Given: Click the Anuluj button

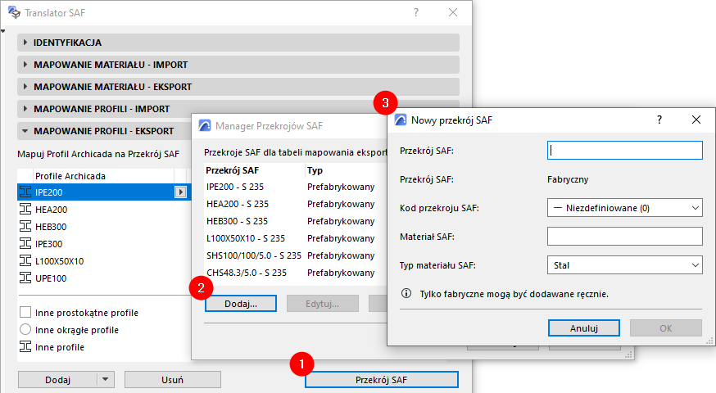Looking at the screenshot, I should pos(583,328).
